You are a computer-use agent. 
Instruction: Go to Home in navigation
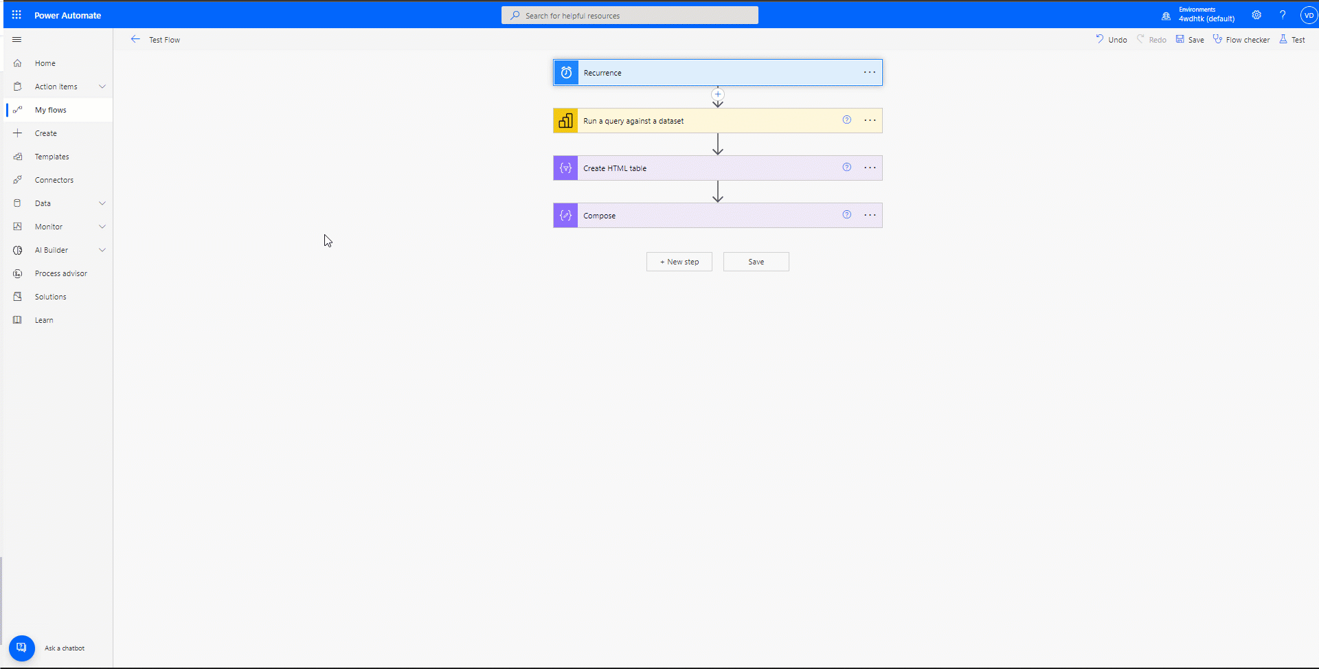point(45,63)
